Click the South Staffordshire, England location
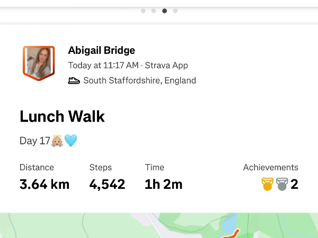 point(139,81)
